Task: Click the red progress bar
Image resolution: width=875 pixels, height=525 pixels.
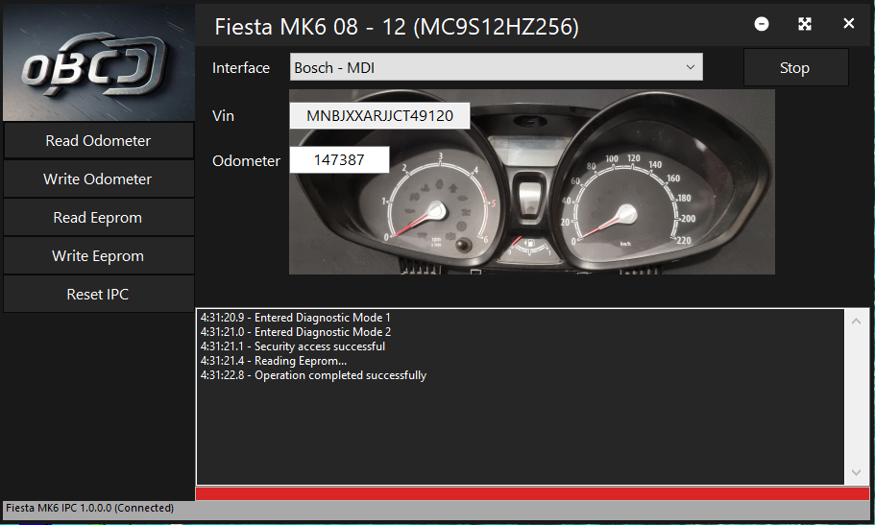Action: coord(532,493)
